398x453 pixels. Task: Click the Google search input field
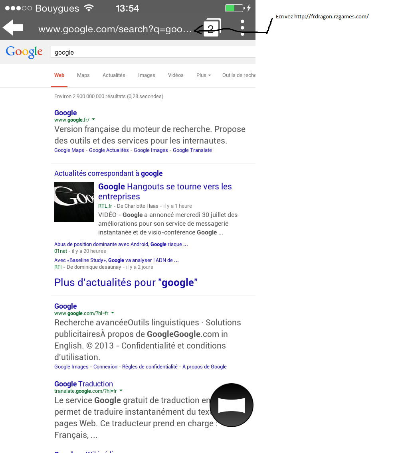pos(152,52)
